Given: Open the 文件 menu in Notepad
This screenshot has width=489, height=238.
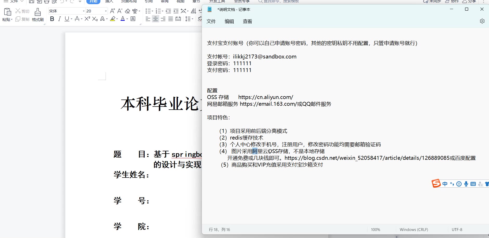Looking at the screenshot, I should pos(211,21).
